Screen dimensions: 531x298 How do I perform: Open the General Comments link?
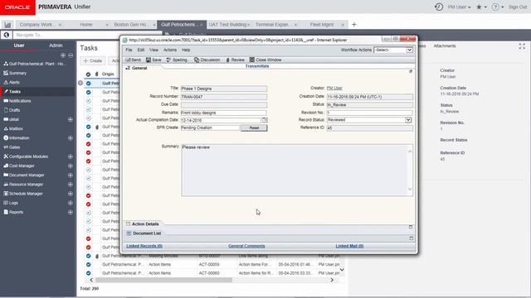[246, 246]
